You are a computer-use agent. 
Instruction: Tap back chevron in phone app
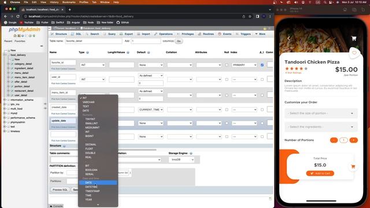(x=288, y=39)
